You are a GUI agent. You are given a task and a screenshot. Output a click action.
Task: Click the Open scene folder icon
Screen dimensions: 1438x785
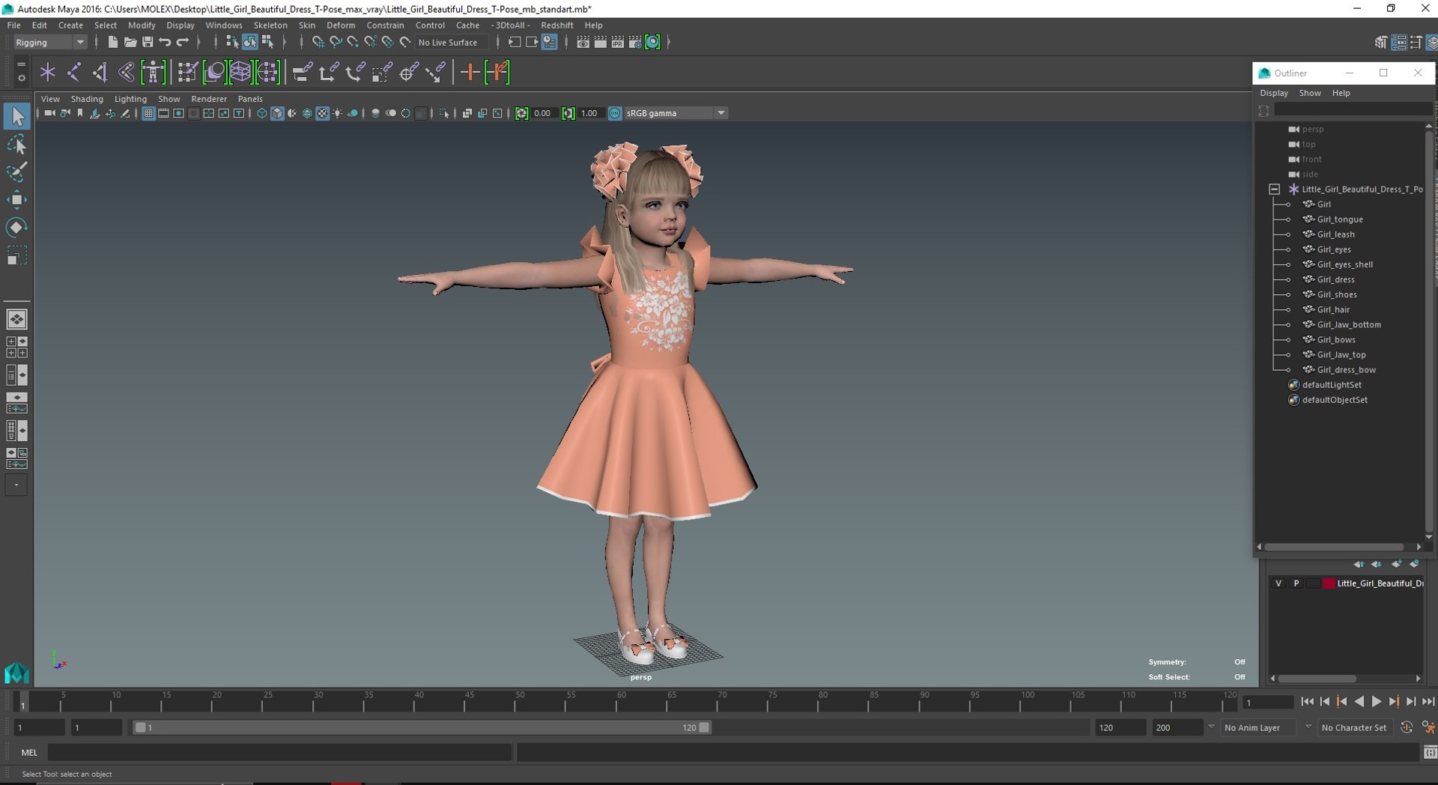(x=130, y=43)
